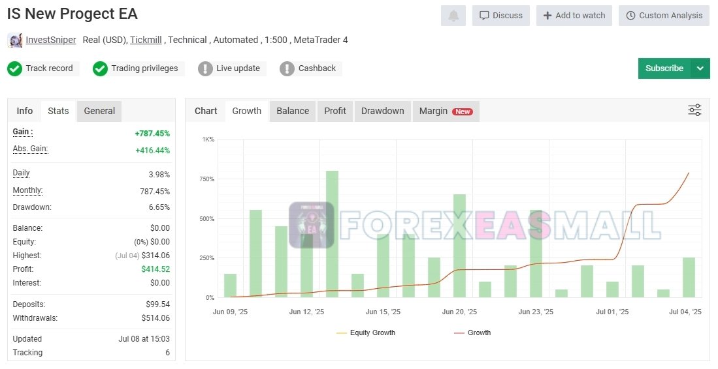The height and width of the screenshot is (369, 718).
Task: Click the InvestSniper avatar image
Action: pos(15,40)
